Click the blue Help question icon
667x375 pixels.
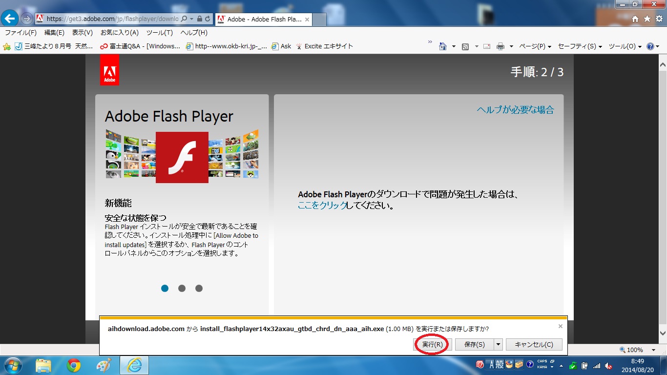[x=650, y=46]
